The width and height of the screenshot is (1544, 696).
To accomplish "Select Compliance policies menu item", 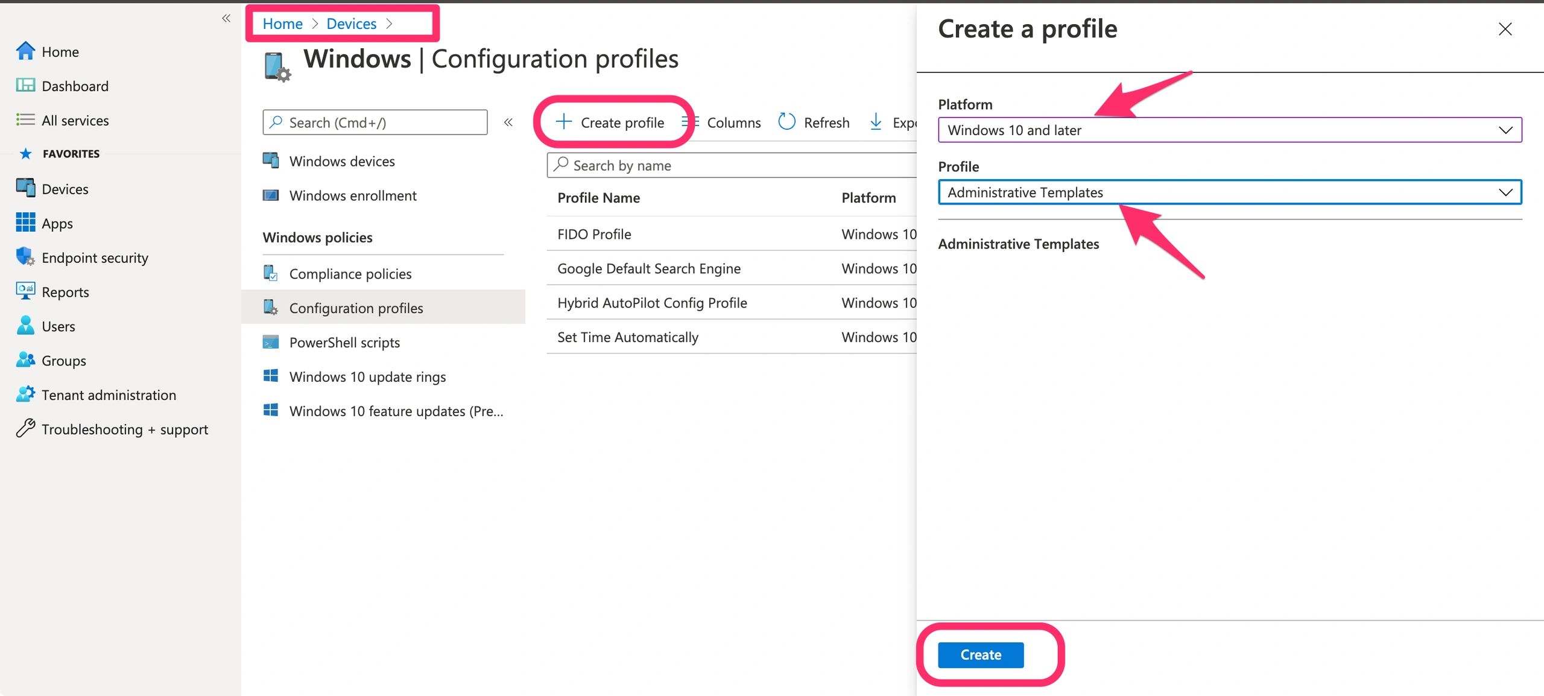I will coord(350,274).
